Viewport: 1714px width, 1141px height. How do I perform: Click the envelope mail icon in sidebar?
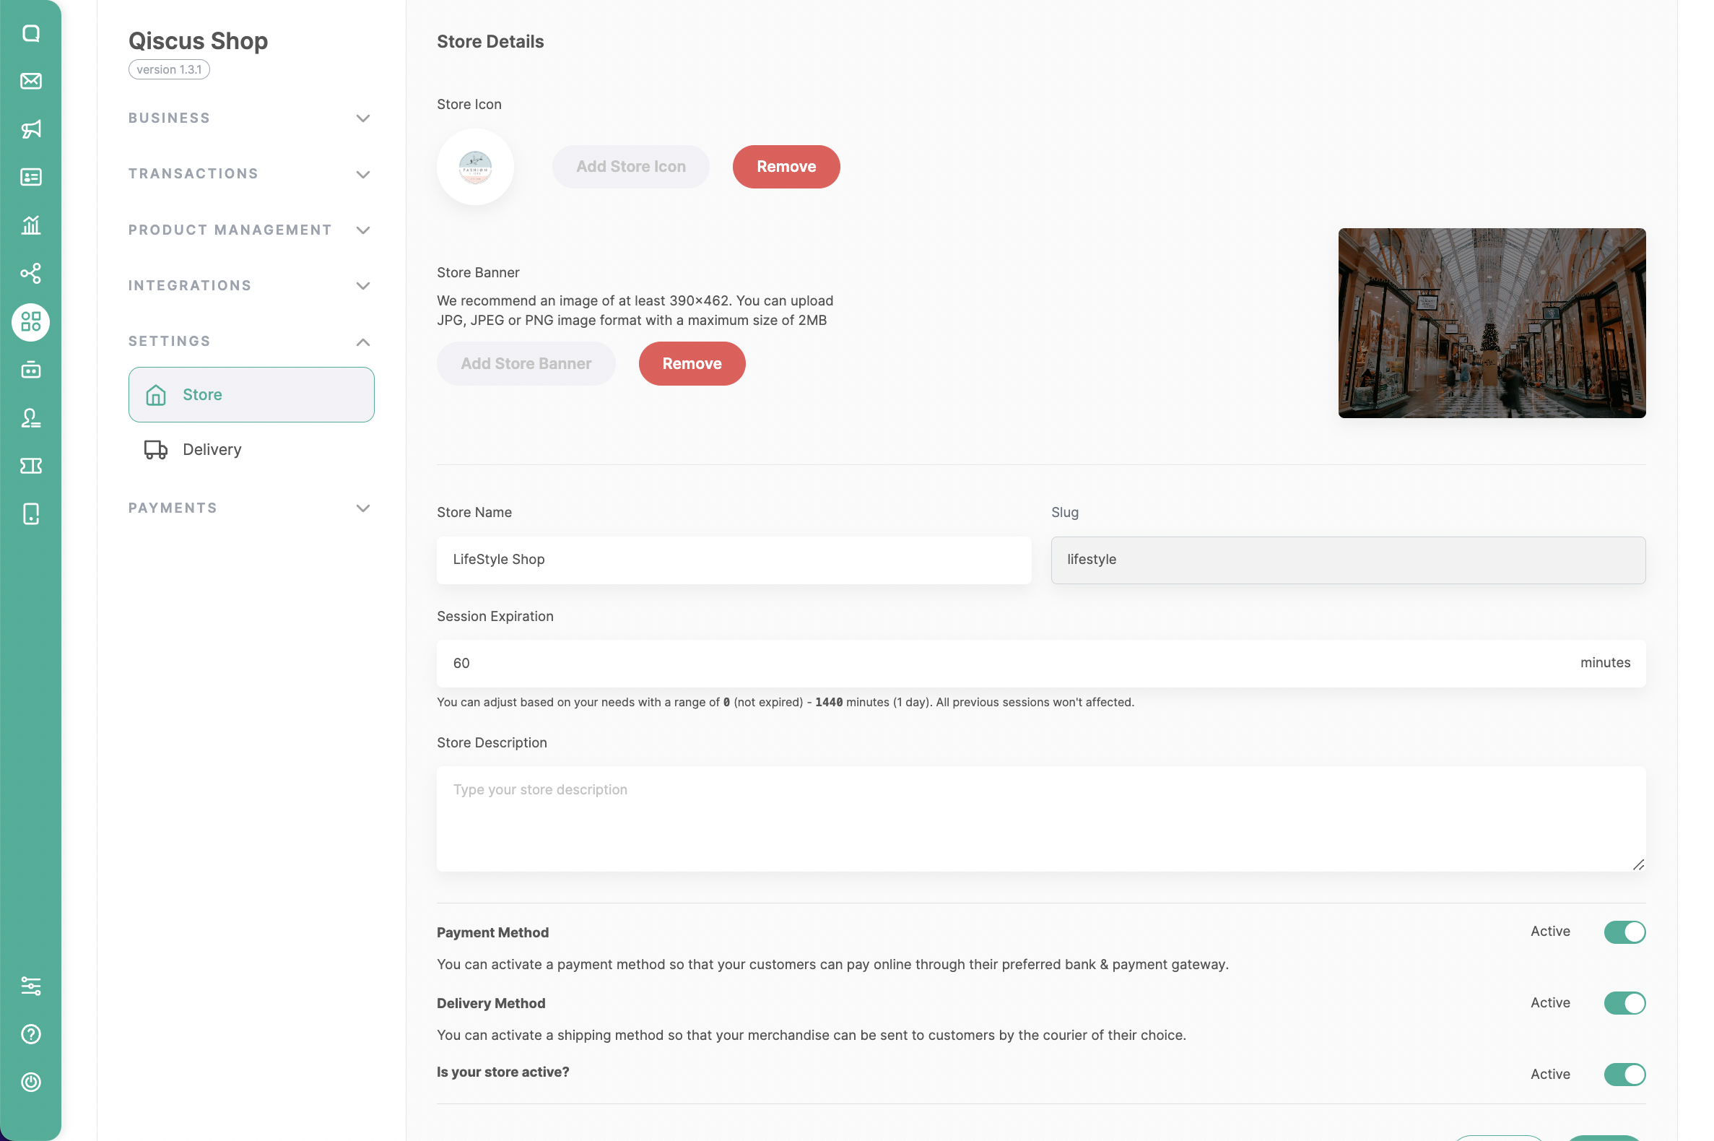point(30,81)
